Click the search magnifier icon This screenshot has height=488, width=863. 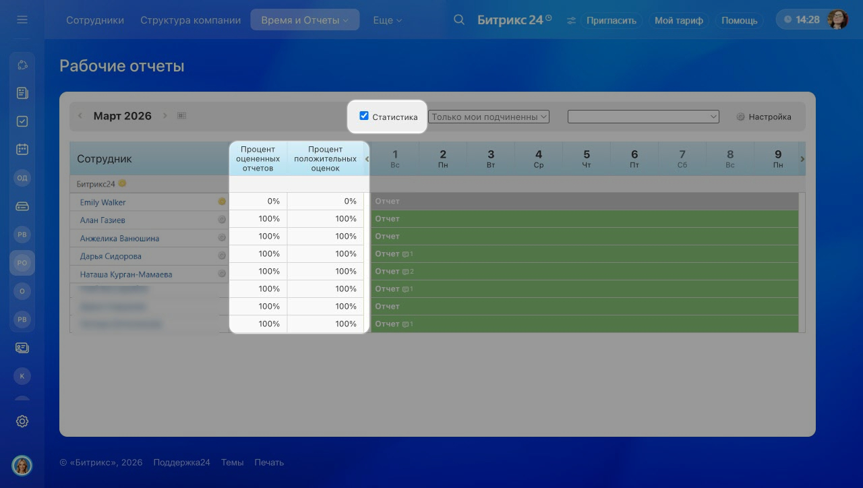coord(459,20)
